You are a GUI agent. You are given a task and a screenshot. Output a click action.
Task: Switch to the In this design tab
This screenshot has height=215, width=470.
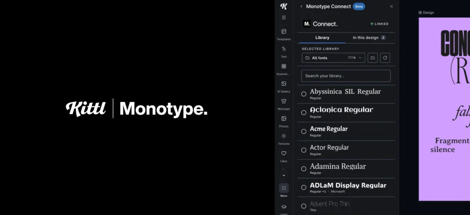[369, 38]
